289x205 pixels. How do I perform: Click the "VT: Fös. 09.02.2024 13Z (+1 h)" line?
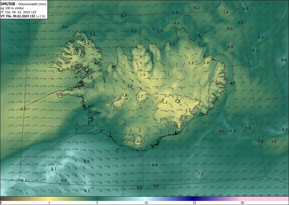click(x=23, y=16)
